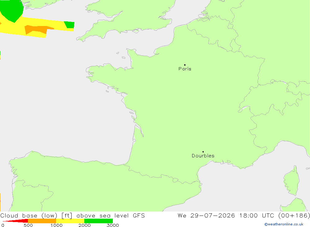Click the Paris city label
This screenshot has width=310, height=227.
pyautogui.click(x=185, y=69)
